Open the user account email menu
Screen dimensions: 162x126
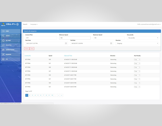pos(149,24)
